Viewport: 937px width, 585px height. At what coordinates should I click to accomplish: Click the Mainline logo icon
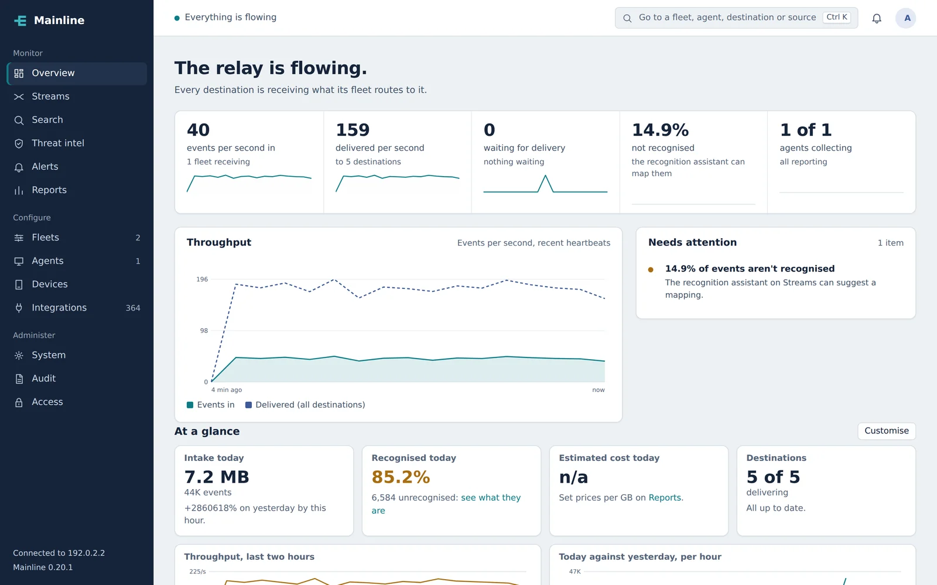[x=20, y=20]
